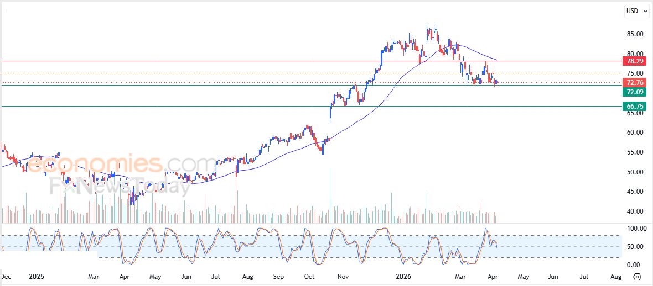Select the 66.75 green price label
Viewport: 653px width, 286px height.
point(634,107)
